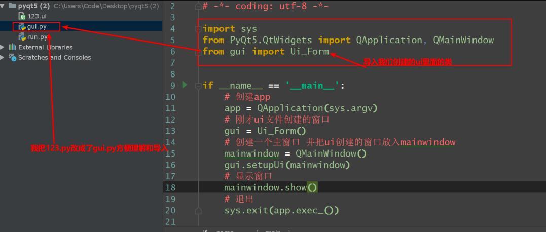
Task: Click 'gui = Ui_Form()' on line 13
Action: click(x=265, y=131)
